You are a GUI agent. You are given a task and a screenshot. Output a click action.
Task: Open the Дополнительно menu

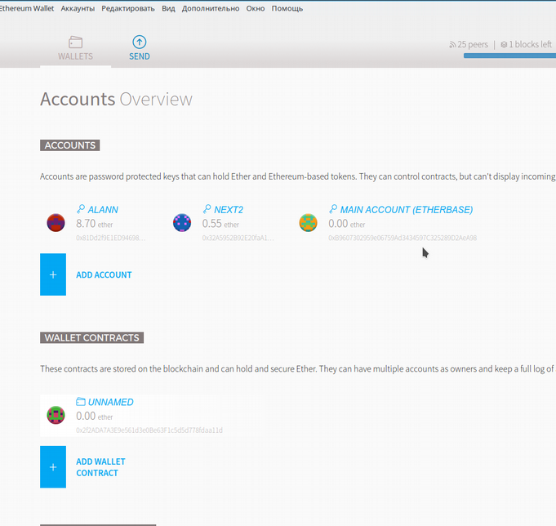211,8
